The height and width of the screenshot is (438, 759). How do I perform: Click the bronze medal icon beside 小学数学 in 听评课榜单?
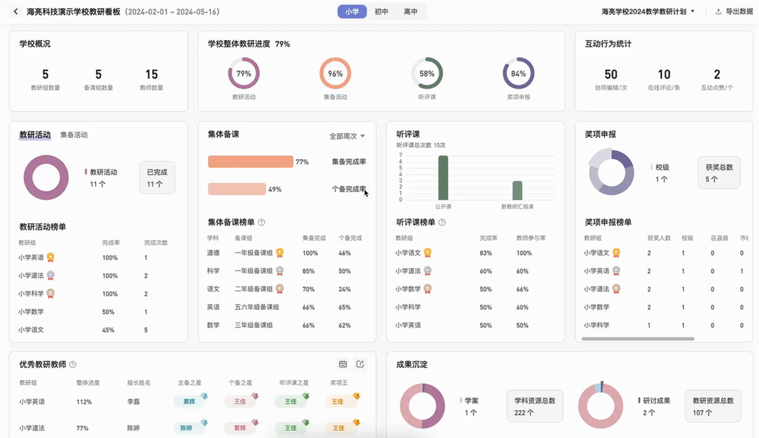tap(428, 289)
